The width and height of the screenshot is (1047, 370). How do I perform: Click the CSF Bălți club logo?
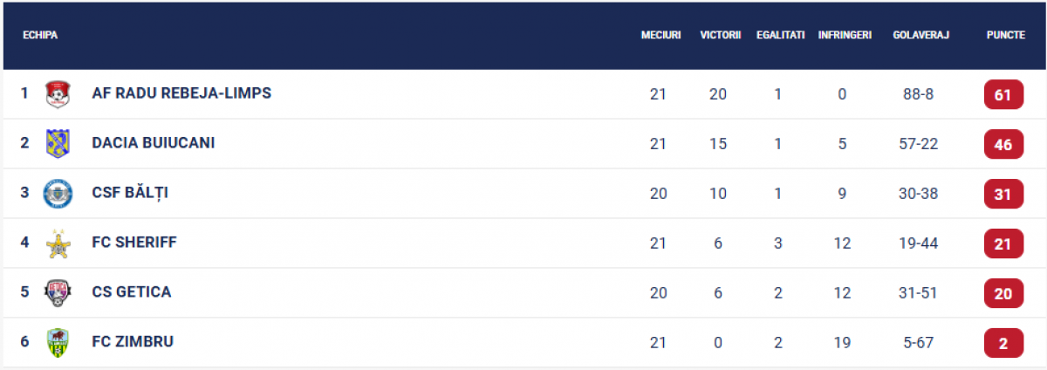[57, 193]
